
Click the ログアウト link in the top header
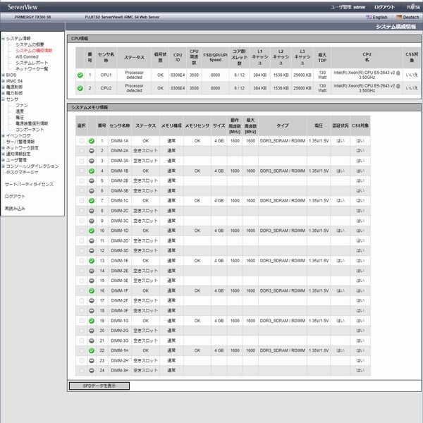(384, 7)
